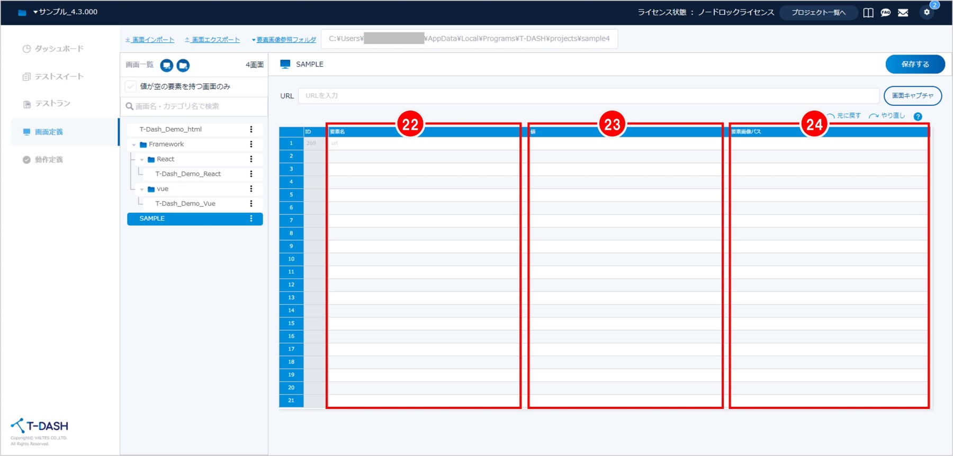This screenshot has width=953, height=456.
Task: Open the three-dot menu for SAMPLE screen
Action: (251, 218)
